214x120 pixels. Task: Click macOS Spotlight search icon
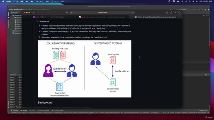pyautogui.click(x=190, y=1)
